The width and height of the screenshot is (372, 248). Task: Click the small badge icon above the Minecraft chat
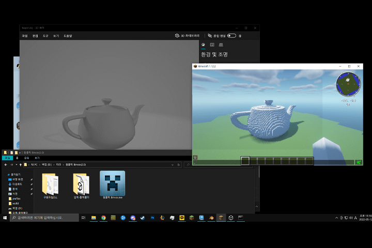(x=195, y=158)
